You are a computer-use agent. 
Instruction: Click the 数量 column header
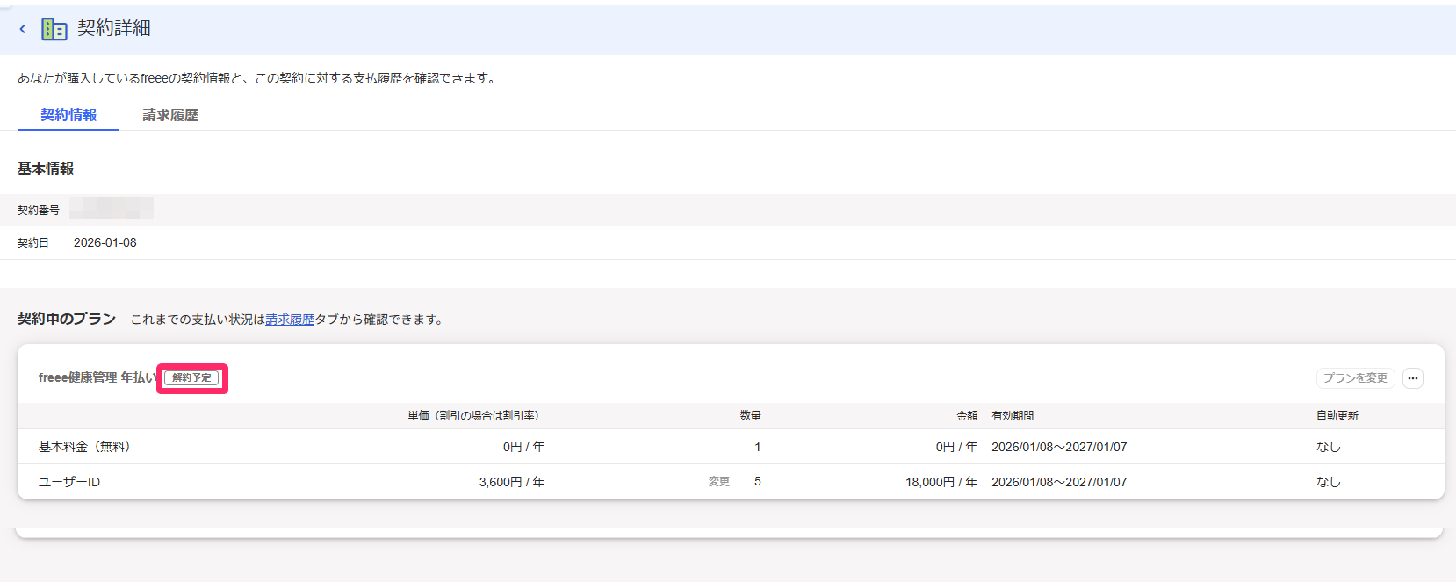point(750,416)
